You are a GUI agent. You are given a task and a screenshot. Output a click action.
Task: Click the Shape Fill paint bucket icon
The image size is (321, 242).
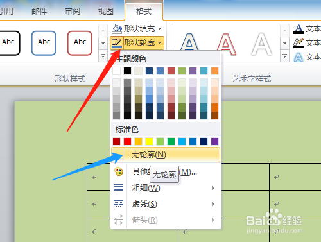117,28
